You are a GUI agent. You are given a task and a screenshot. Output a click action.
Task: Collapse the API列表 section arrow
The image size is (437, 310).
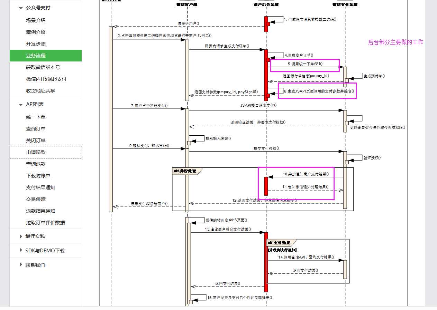click(x=21, y=105)
